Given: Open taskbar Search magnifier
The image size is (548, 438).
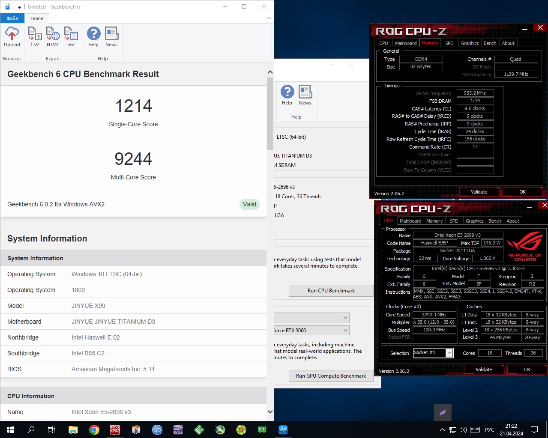Looking at the screenshot, I should [x=31, y=429].
